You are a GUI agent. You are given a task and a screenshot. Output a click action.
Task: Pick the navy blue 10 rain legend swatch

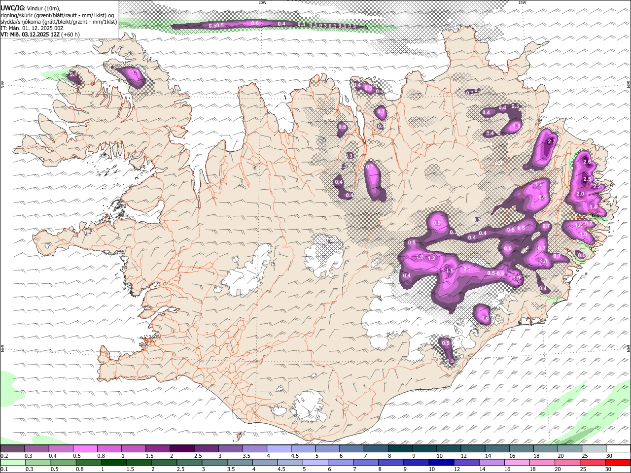point(442,462)
